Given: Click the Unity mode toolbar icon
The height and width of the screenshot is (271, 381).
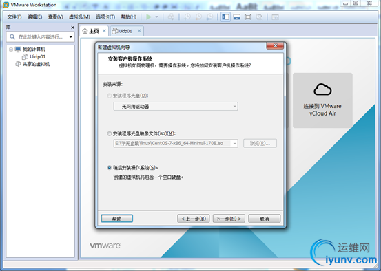Looking at the screenshot, I should [259, 17].
